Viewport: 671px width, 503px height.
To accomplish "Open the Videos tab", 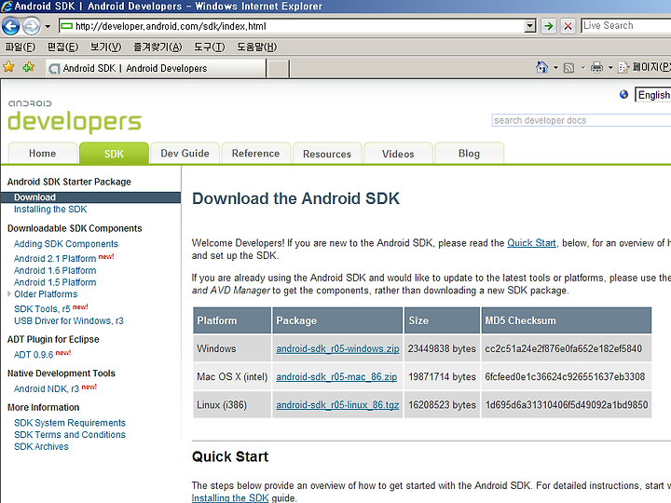I will coord(398,154).
